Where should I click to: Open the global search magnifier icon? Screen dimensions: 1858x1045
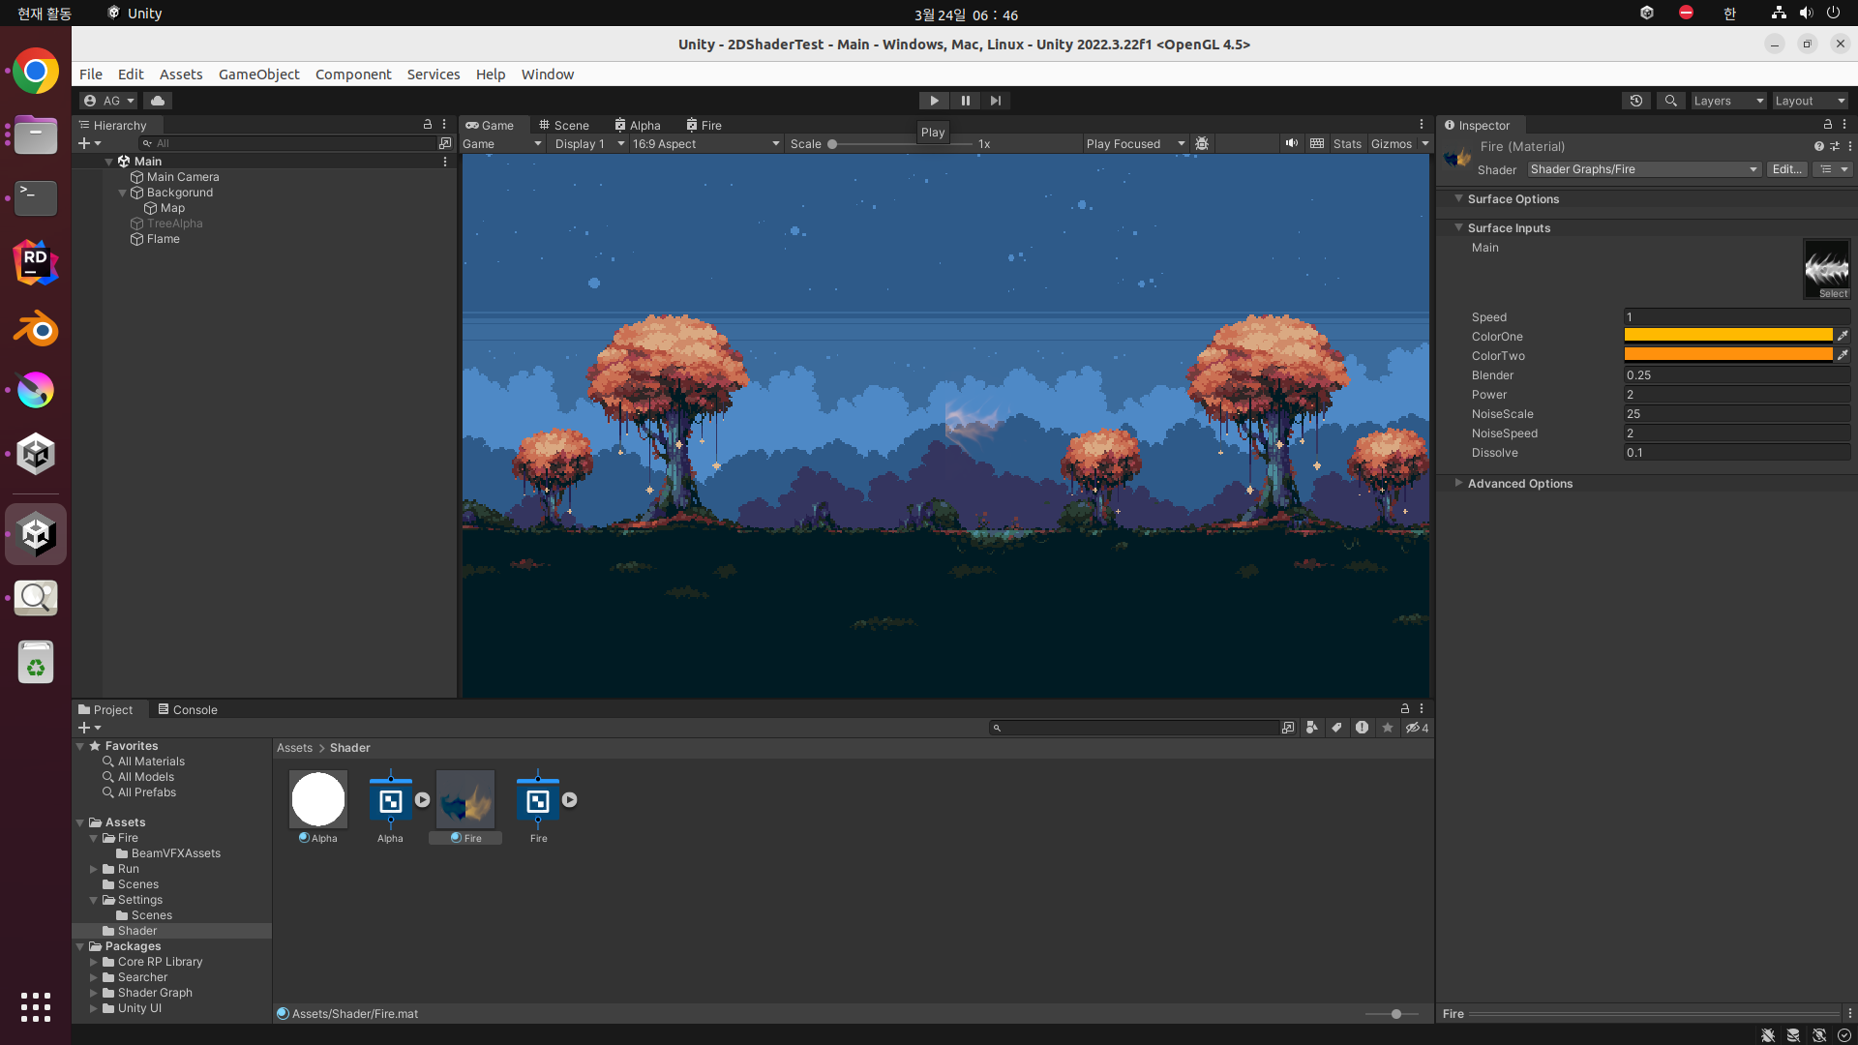(1670, 101)
